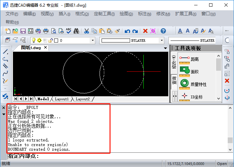Screen dimensions: 234x167
Task: Expand the BYLAYER color dropdown
Action: [162, 41]
